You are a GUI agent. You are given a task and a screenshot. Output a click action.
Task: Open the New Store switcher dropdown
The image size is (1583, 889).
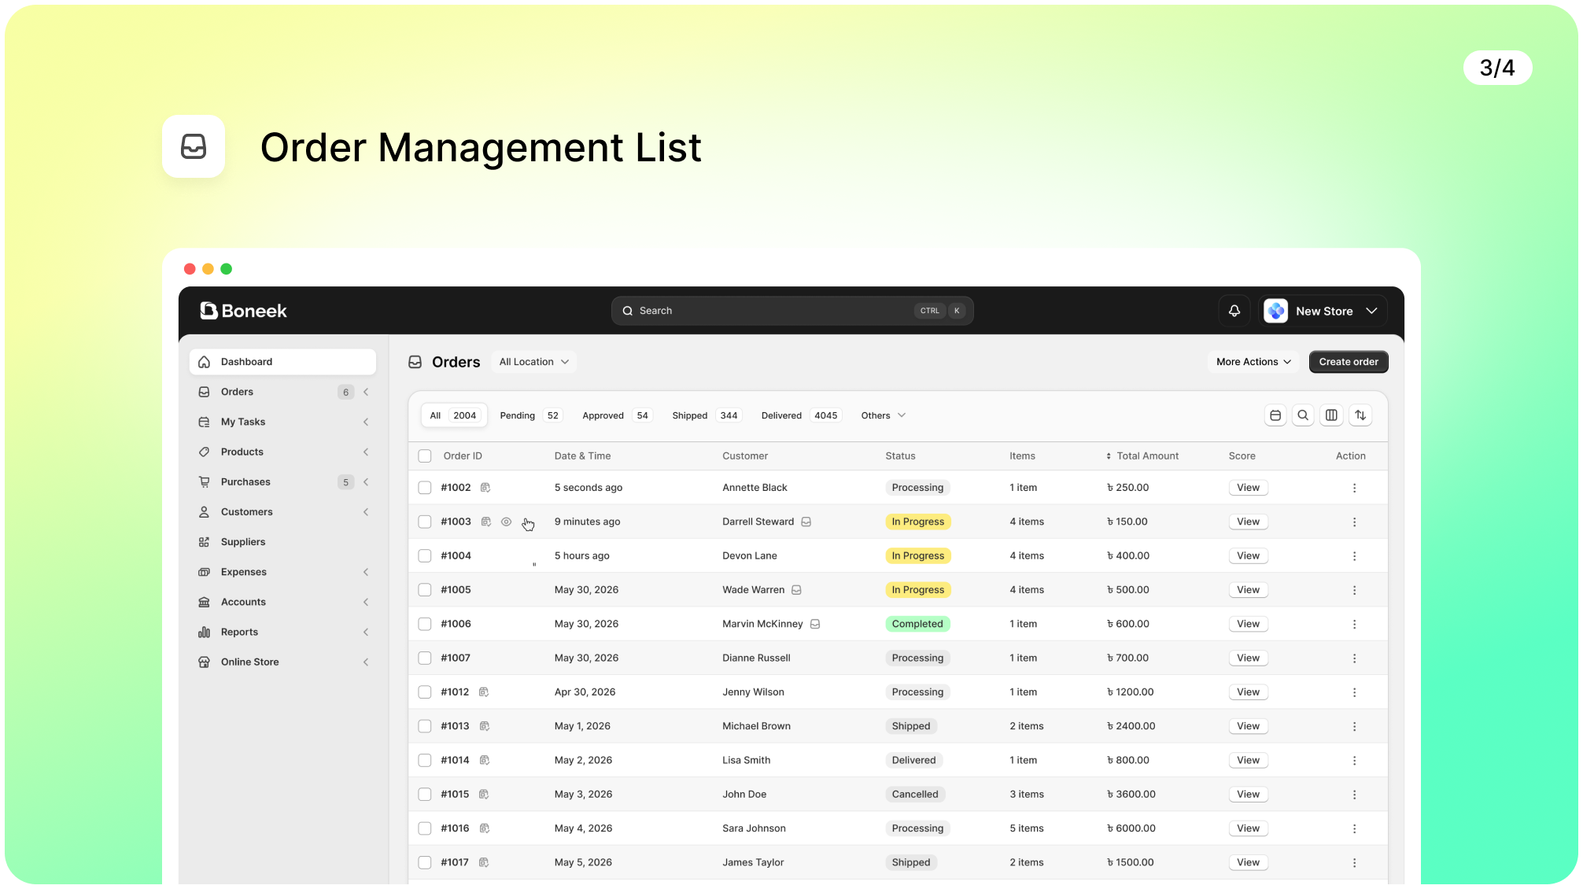tap(1324, 311)
